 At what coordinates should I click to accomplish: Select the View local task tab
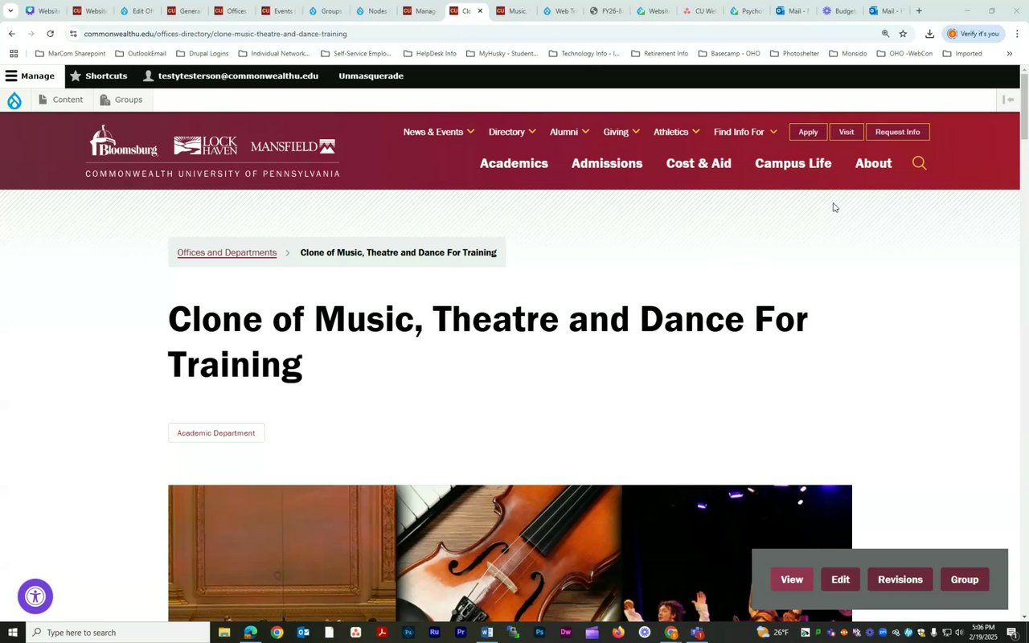point(792,580)
